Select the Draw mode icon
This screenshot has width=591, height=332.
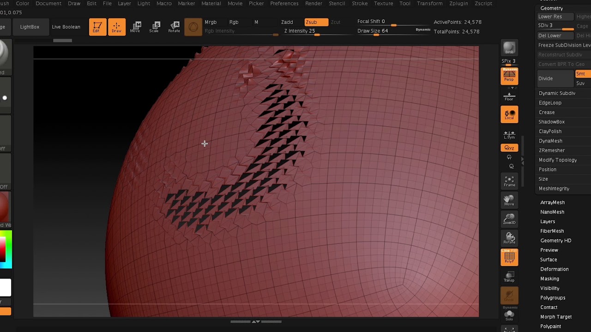coord(116,27)
